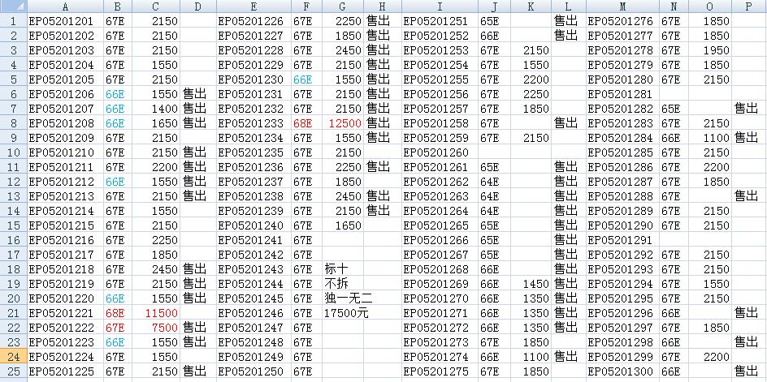The height and width of the screenshot is (382, 767).
Task: Click the red 12500 price cell
Action: click(344, 122)
